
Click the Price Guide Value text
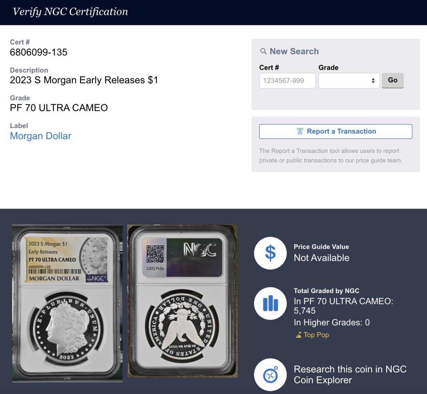pyautogui.click(x=321, y=247)
